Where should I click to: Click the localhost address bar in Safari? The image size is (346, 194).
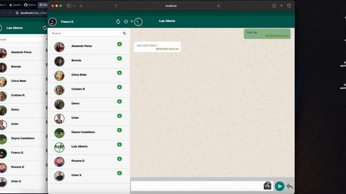coord(171,6)
